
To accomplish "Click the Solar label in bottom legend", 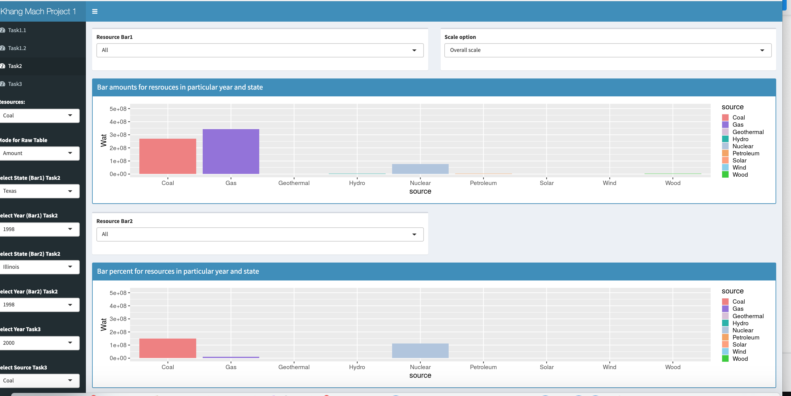I will pos(739,344).
